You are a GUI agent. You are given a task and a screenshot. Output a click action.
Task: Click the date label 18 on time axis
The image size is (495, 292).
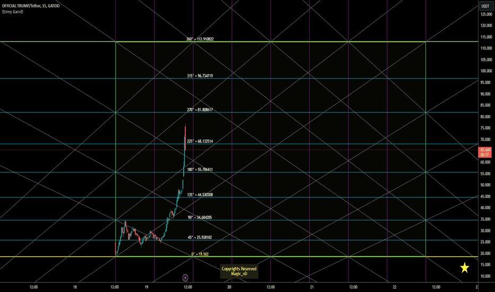[75, 287]
